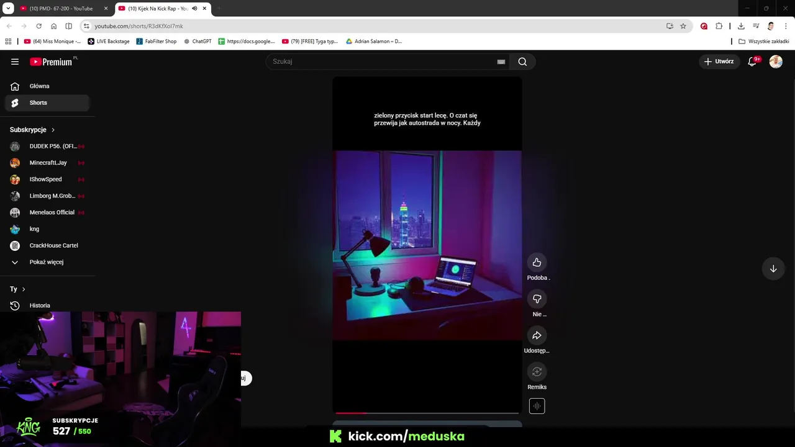795x447 pixels.
Task: Open Chrome three-dot menu
Action: pos(786,26)
